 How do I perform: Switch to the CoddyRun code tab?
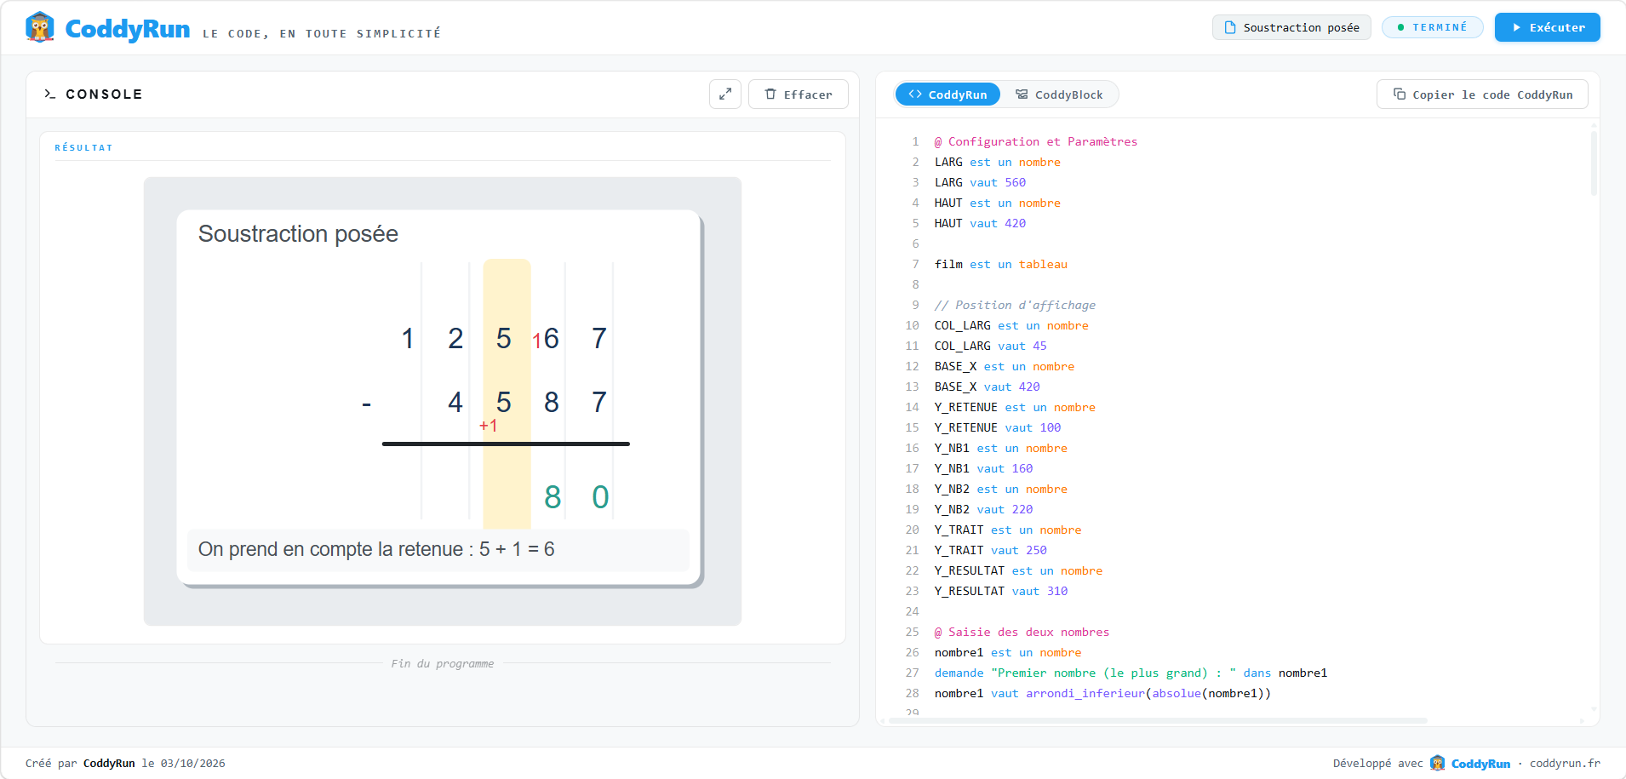point(948,95)
